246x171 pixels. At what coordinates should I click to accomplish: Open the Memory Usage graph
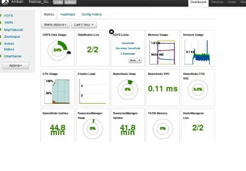(x=162, y=52)
